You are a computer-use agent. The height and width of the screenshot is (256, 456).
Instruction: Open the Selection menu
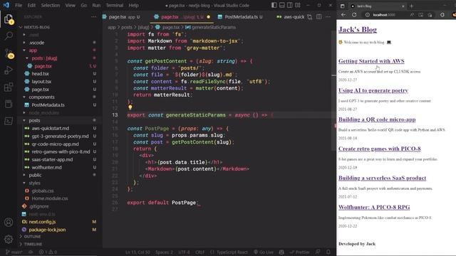(x=51, y=5)
